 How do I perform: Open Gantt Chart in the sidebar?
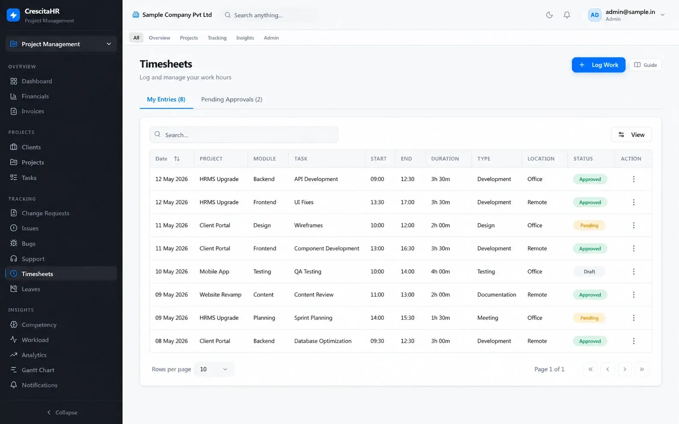click(61, 370)
